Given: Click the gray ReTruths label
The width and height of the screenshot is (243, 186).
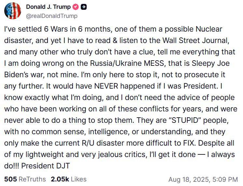Looking at the screenshot, I should click(32, 179).
